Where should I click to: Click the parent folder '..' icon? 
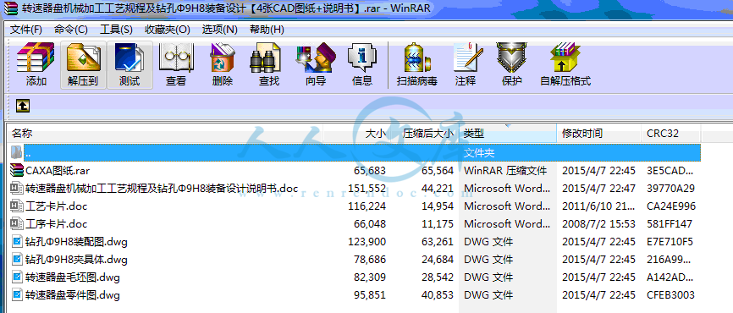tap(16, 152)
